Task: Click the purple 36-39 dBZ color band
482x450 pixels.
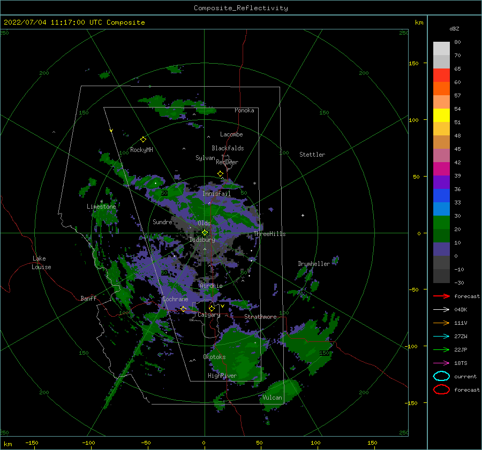Action: (441, 182)
